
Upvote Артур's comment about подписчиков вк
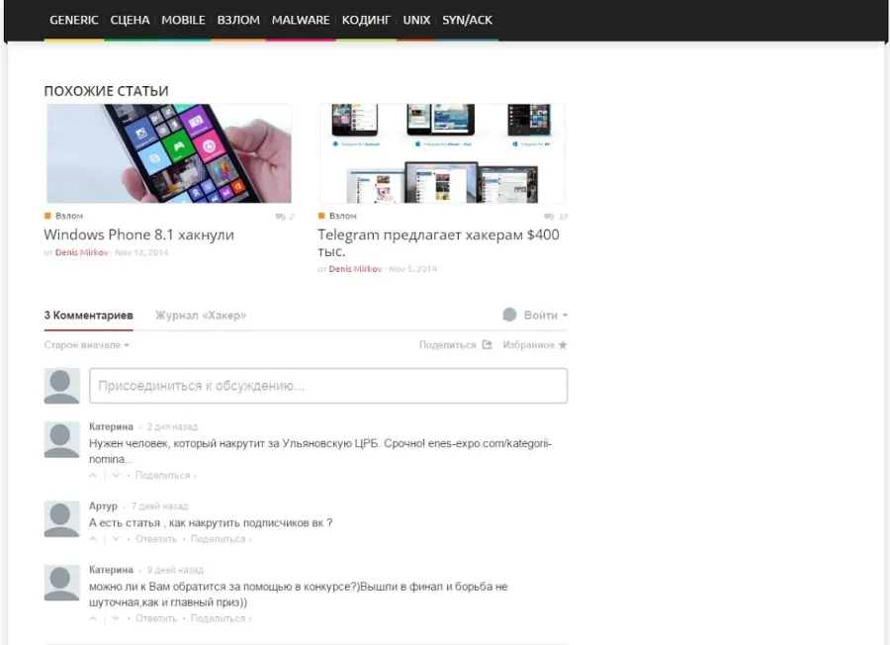pyautogui.click(x=93, y=539)
